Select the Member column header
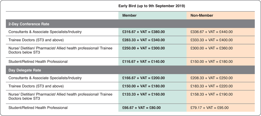 129,15
